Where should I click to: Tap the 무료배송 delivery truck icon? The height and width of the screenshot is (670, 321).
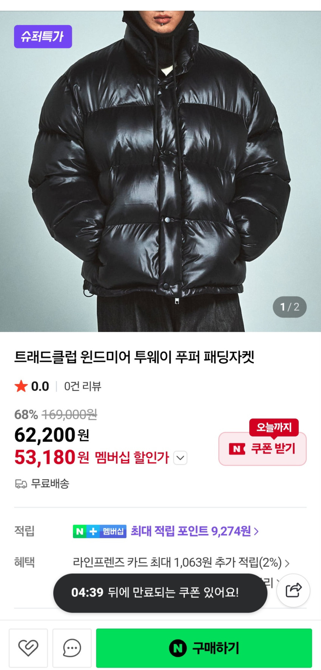pos(21,483)
